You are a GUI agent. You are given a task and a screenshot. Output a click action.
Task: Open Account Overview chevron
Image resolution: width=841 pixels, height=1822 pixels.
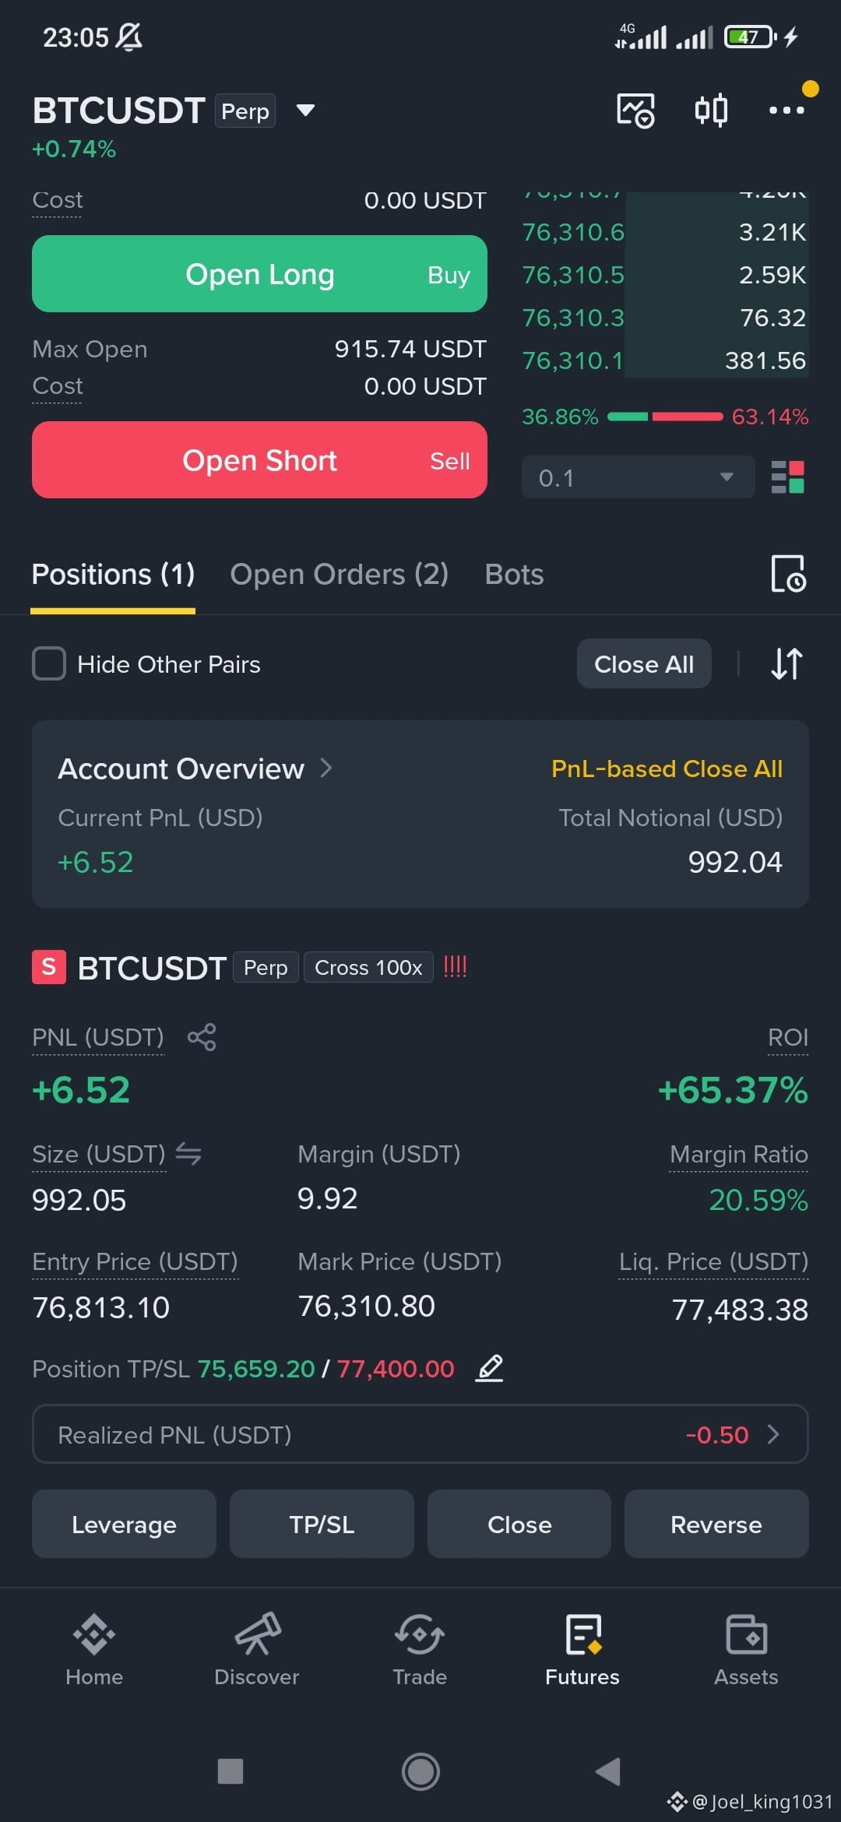pyautogui.click(x=326, y=769)
